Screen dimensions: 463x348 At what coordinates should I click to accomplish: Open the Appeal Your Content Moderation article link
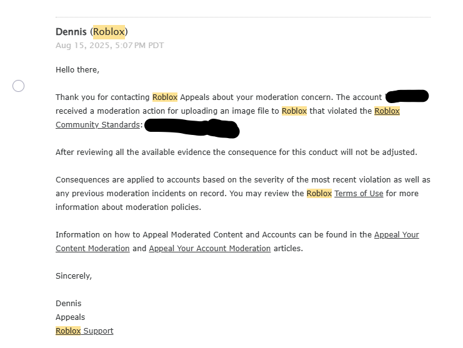(237, 241)
